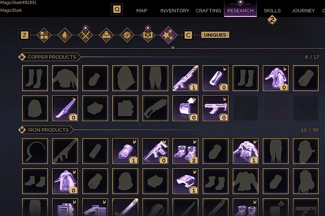Image resolution: width=325 pixels, height=216 pixels.
Task: Go to the Skills tab
Action: [x=272, y=11]
